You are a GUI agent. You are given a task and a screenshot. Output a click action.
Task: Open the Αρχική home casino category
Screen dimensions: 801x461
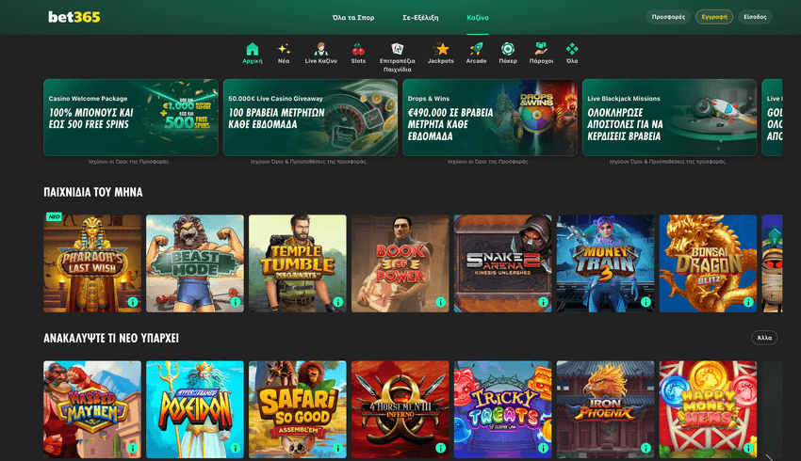click(253, 53)
